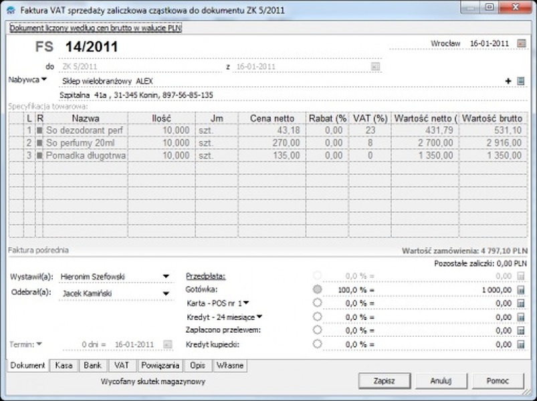Viewport: 537px width, 401px height.
Task: Open contact list icon beside the plus sign
Action: 520,81
